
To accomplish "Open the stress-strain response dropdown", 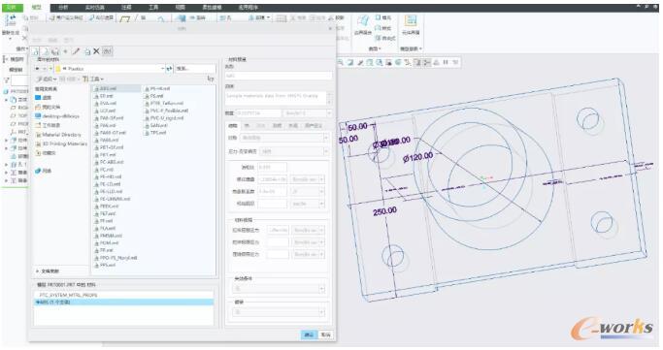I will [325, 151].
